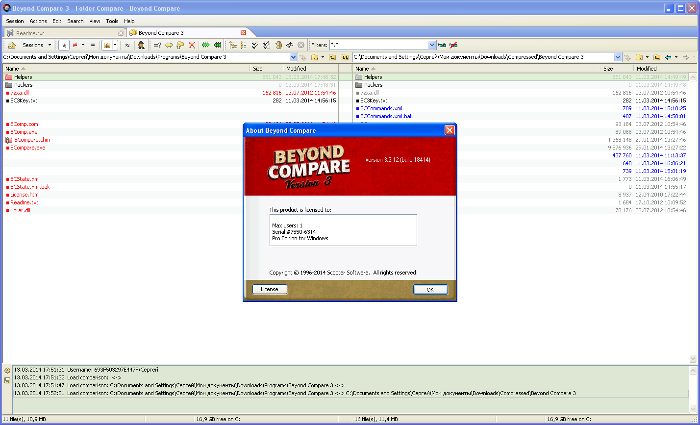This screenshot has width=700, height=425.
Task: Click Collapse All folders icon
Action: point(244,45)
